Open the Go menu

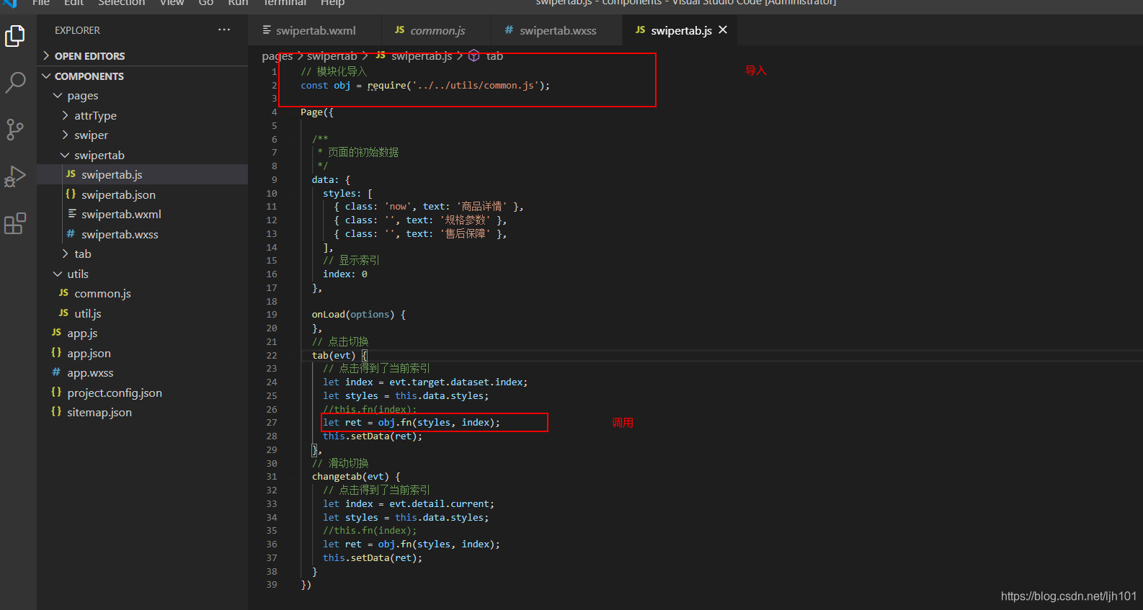tap(206, 3)
